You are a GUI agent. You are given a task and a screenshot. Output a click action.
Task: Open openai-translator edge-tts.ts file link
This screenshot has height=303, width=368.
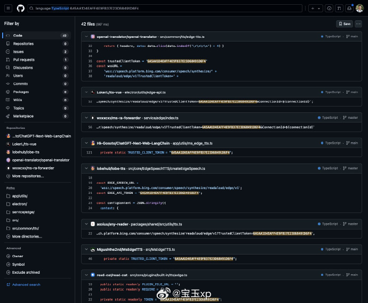[x=150, y=37]
